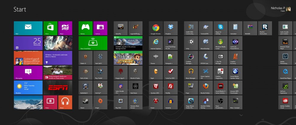Open the Mail live tile
This screenshot has height=125, width=296.
[x=28, y=28]
